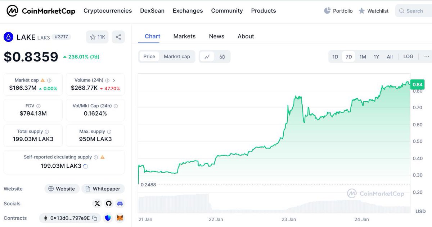This screenshot has height=227, width=432.
Task: Open the Markets tab
Action: pos(184,36)
